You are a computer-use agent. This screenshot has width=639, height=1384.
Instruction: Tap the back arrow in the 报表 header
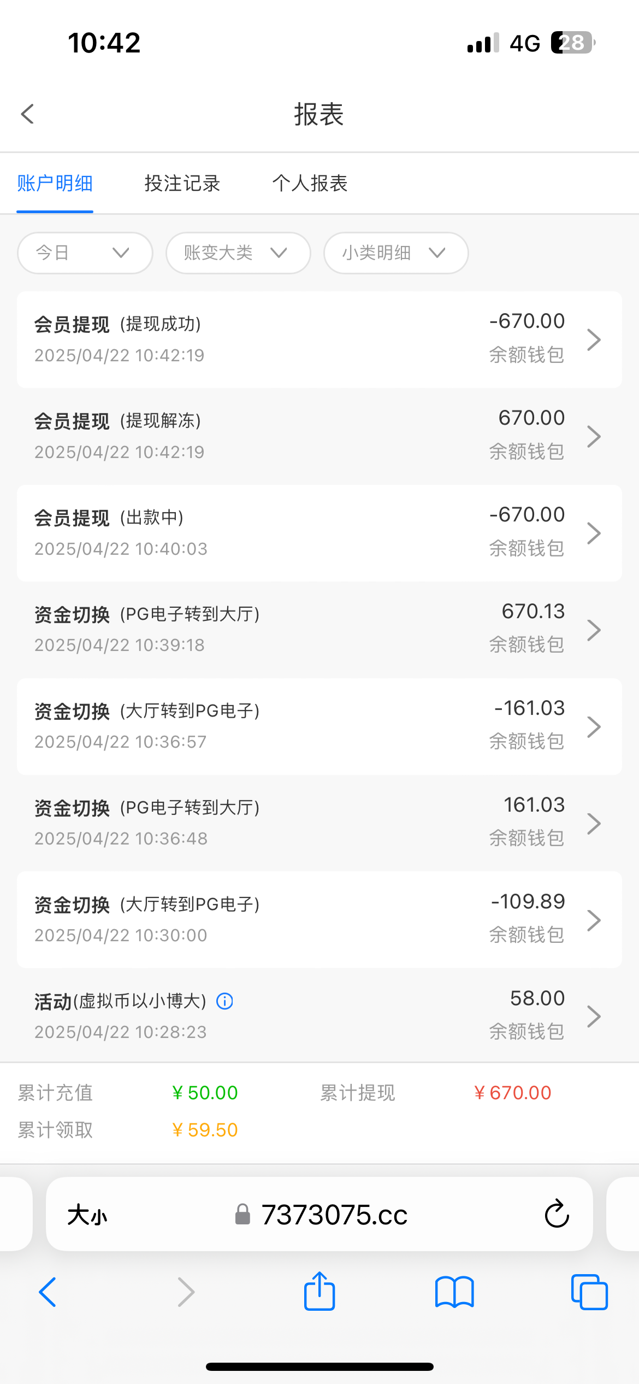coord(27,114)
